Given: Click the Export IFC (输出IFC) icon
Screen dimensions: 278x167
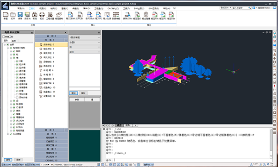Looking at the screenshot, I should click(x=163, y=15).
